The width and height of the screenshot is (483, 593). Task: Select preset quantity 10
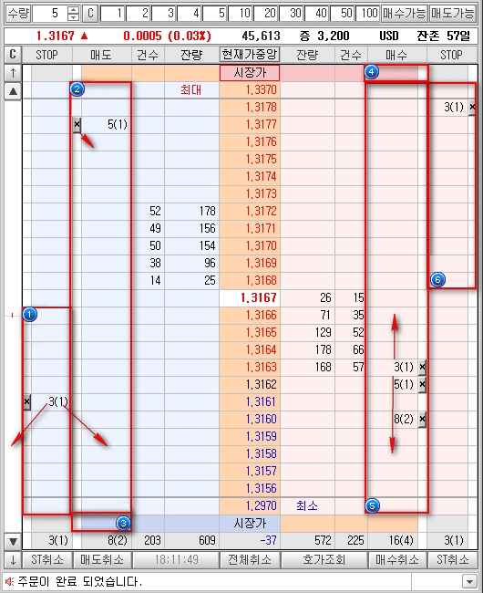[x=241, y=14]
